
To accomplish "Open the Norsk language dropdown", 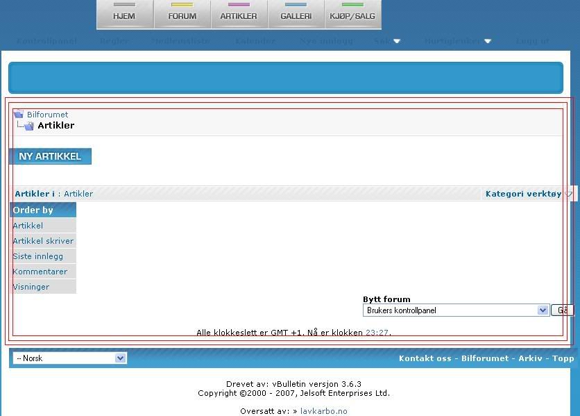I will (70, 358).
